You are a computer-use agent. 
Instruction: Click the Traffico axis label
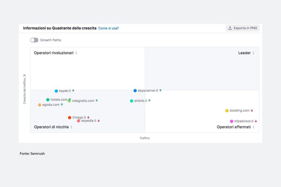pyautogui.click(x=145, y=138)
